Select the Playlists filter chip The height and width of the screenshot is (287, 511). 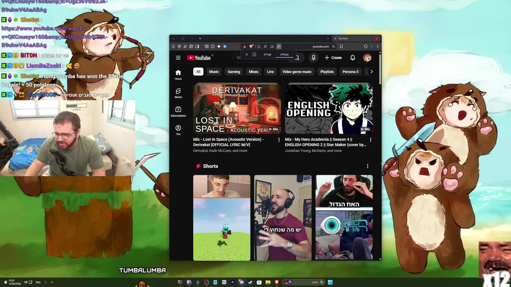[327, 72]
